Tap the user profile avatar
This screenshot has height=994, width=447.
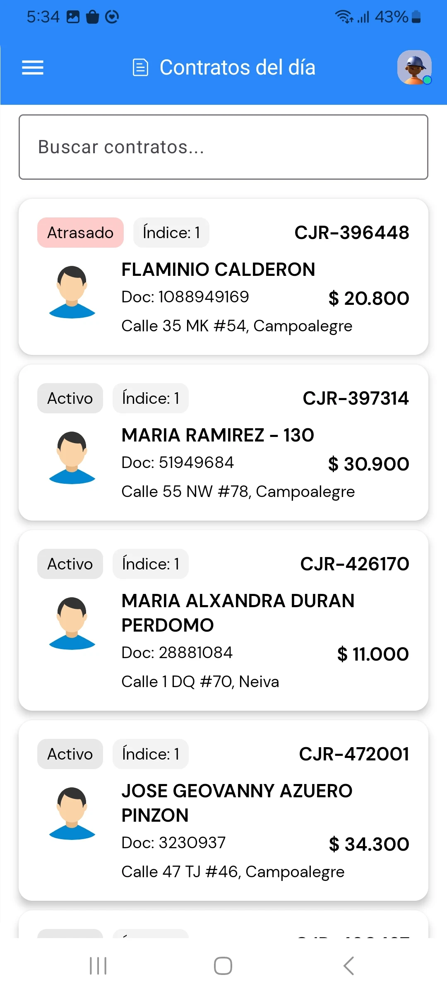click(414, 68)
